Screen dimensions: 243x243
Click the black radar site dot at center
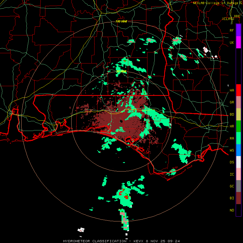coord(121,121)
